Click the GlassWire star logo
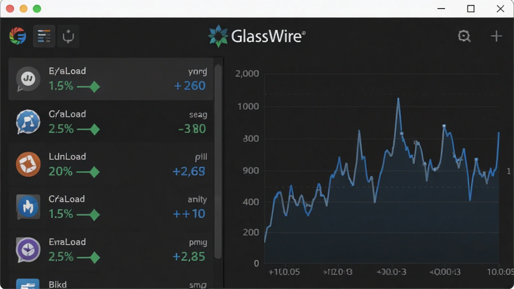 pyautogui.click(x=218, y=36)
